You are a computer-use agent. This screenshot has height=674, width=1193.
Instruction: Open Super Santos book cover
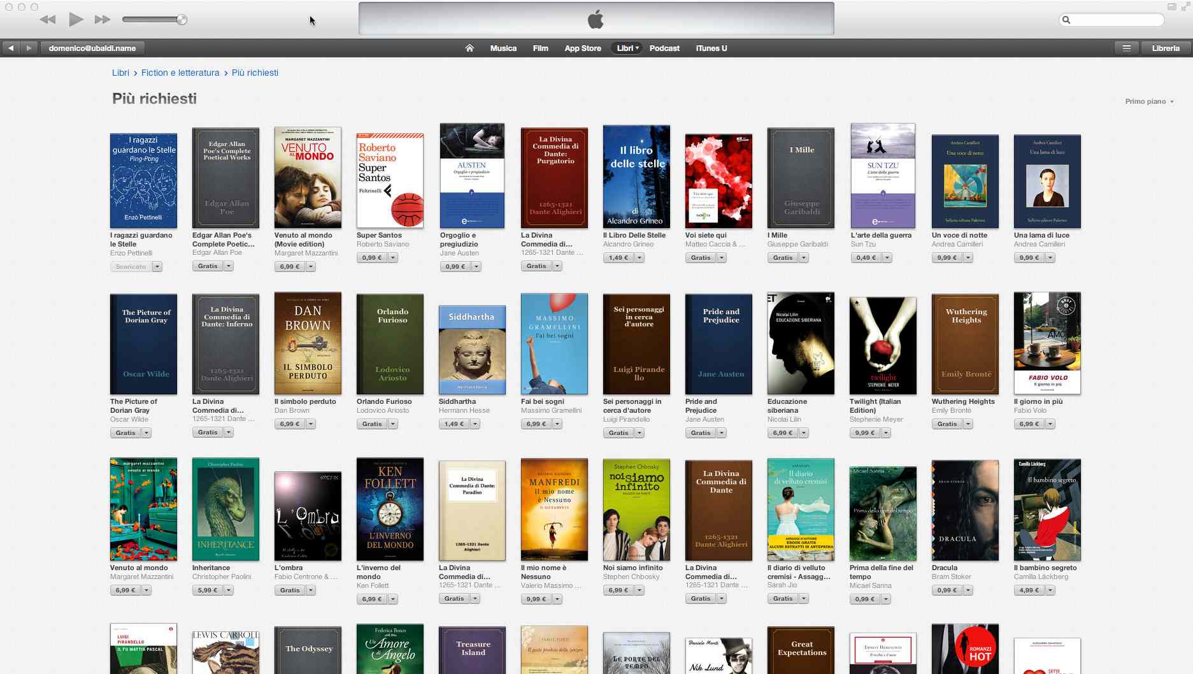tap(390, 180)
